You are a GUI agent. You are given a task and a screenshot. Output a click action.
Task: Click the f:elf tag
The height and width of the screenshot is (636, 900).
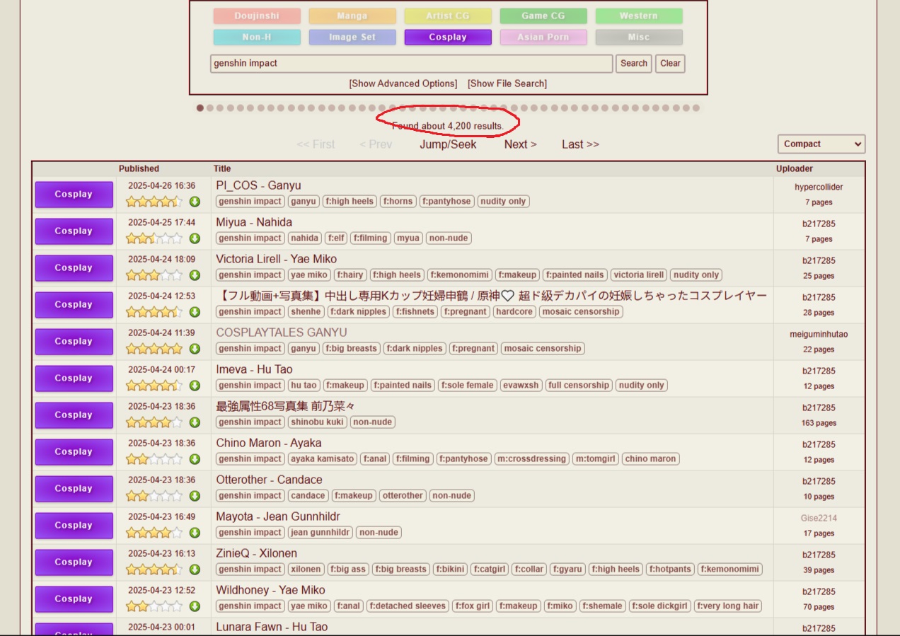coord(336,238)
